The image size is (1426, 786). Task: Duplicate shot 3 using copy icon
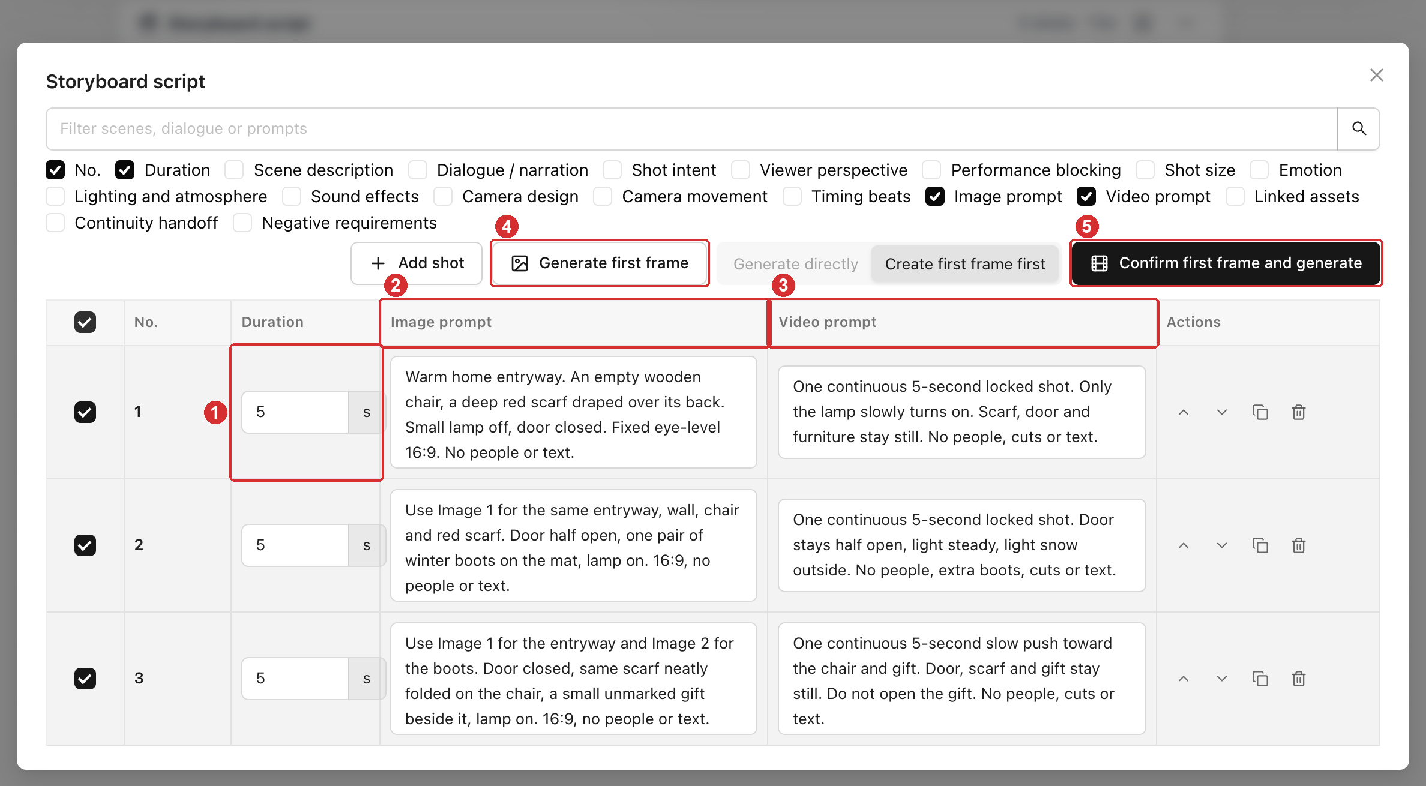[x=1260, y=679]
